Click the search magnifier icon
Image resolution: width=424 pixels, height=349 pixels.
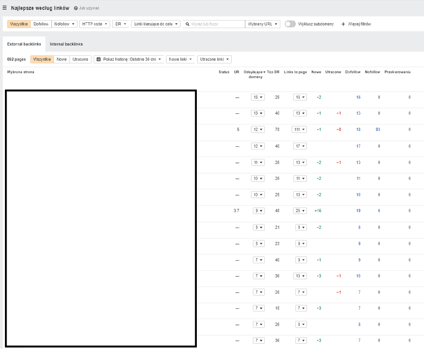tap(187, 24)
